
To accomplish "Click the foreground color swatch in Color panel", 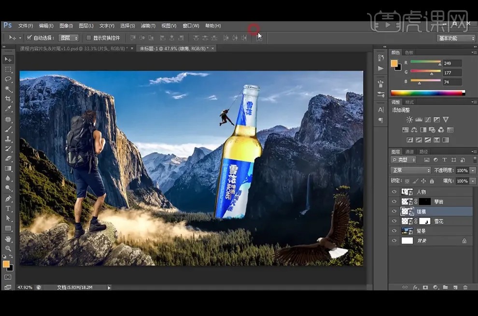I will 394,63.
